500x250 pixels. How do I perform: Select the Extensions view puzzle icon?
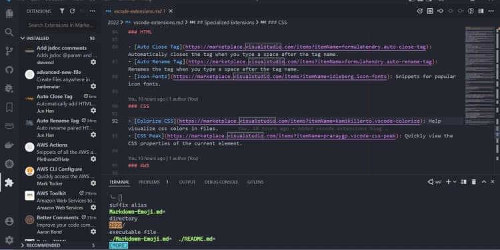pyautogui.click(x=9, y=183)
